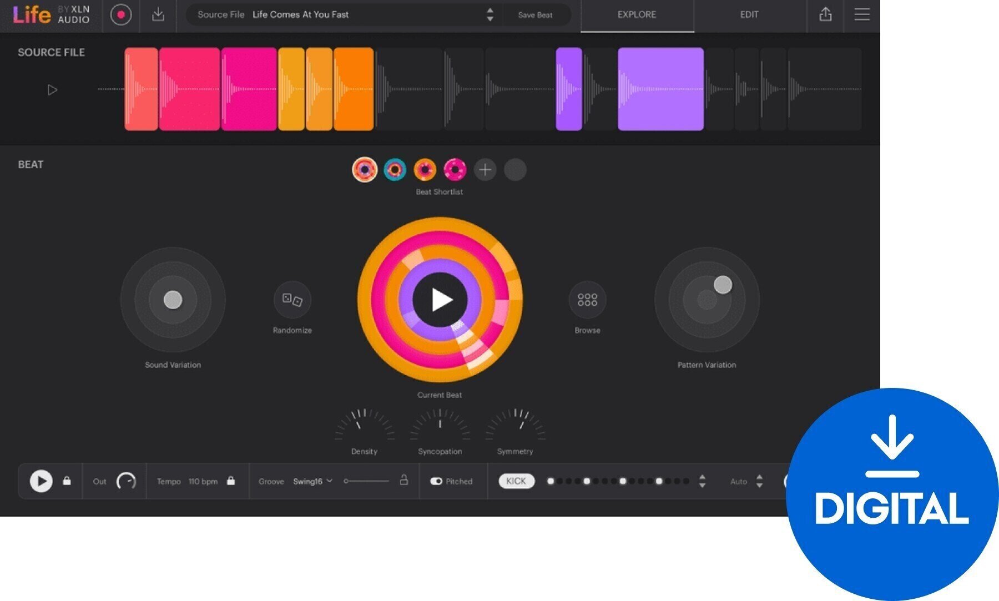Click the lock icon beside the Groove slider
This screenshot has height=601, width=999.
(x=405, y=481)
